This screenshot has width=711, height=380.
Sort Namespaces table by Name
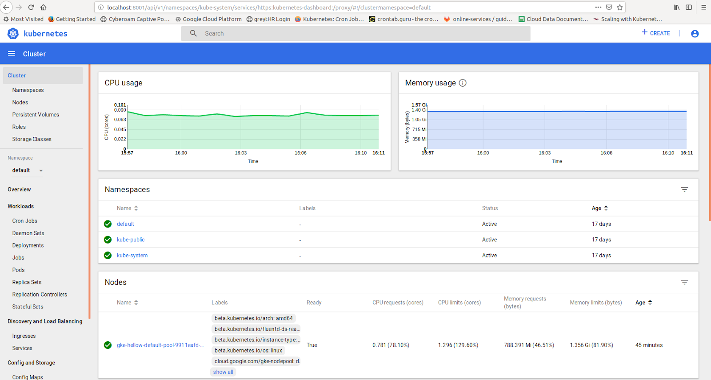tap(127, 208)
